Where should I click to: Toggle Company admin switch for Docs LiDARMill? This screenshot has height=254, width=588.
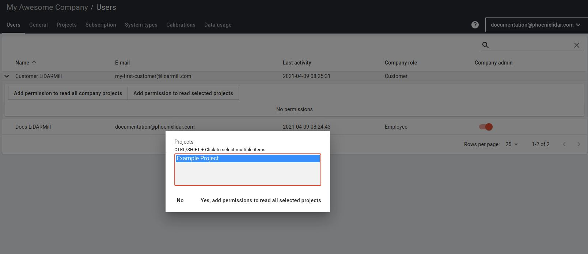coord(486,127)
